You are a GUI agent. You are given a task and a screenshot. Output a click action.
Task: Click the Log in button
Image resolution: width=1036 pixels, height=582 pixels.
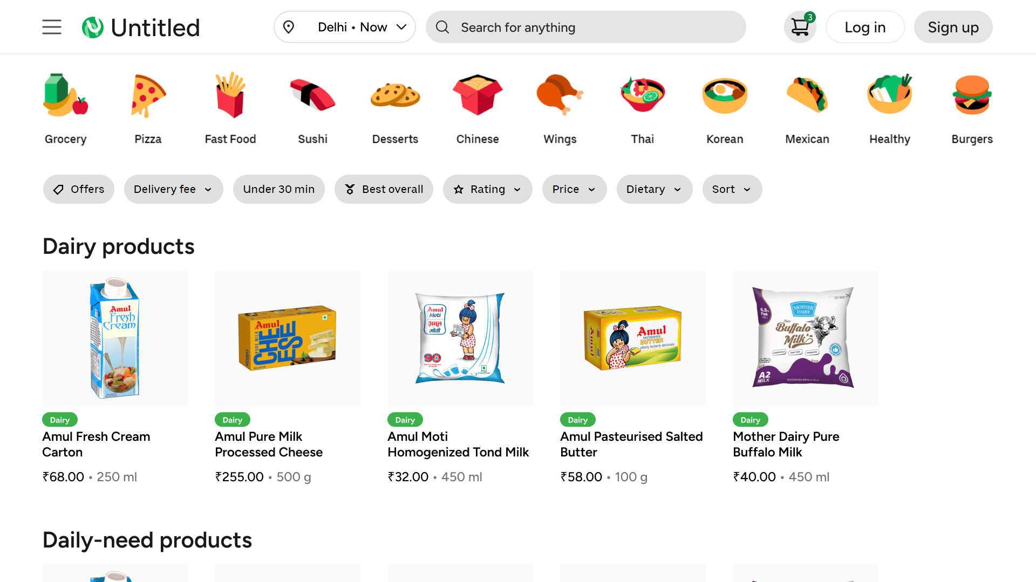pos(865,26)
